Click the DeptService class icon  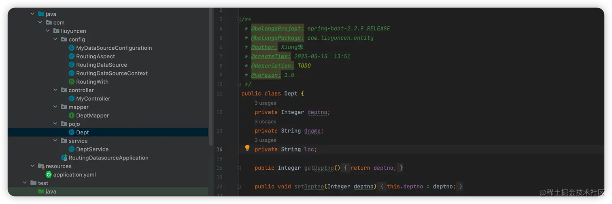pos(72,149)
